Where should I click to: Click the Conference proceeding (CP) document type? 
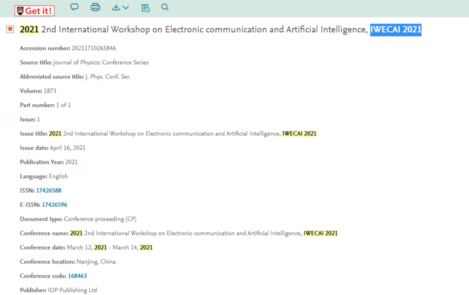(100, 219)
